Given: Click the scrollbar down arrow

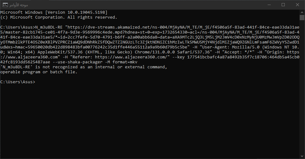Looking at the screenshot, I should (x=302, y=156).
